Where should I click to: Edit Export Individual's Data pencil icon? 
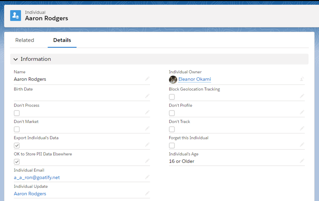click(147, 145)
